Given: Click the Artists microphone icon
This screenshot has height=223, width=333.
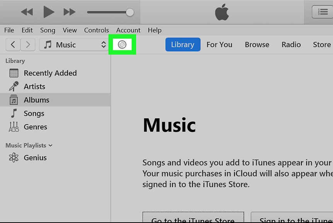Looking at the screenshot, I should pos(14,86).
